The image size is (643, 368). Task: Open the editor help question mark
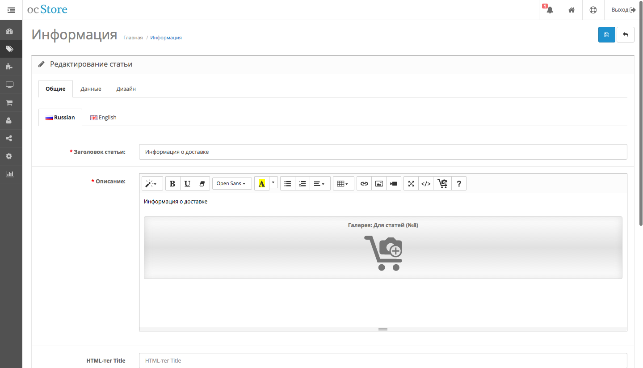(459, 183)
